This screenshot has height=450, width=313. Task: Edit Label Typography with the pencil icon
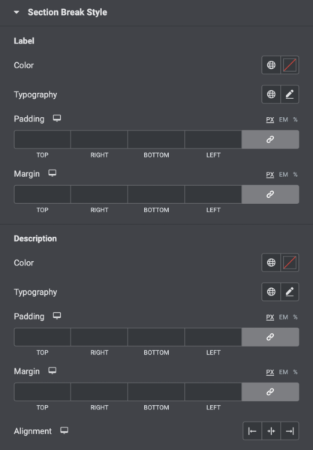[x=290, y=94]
